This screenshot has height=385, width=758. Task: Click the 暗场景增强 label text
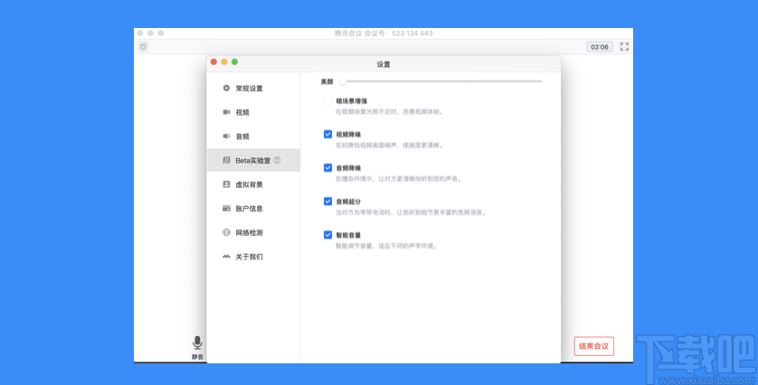point(352,101)
